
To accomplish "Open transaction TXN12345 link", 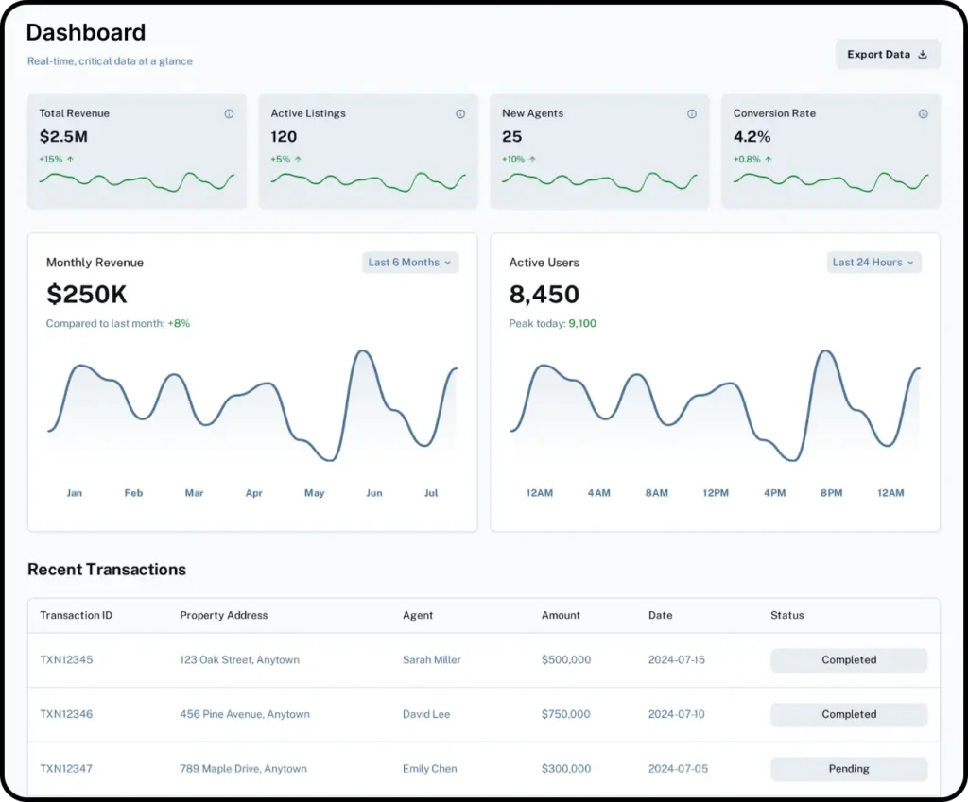I will 66,660.
